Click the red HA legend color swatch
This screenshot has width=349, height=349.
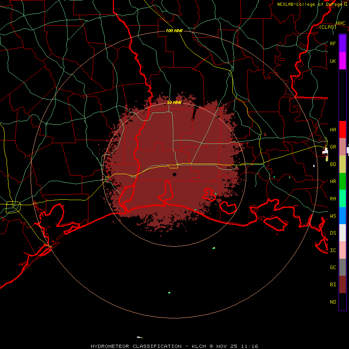(x=342, y=130)
